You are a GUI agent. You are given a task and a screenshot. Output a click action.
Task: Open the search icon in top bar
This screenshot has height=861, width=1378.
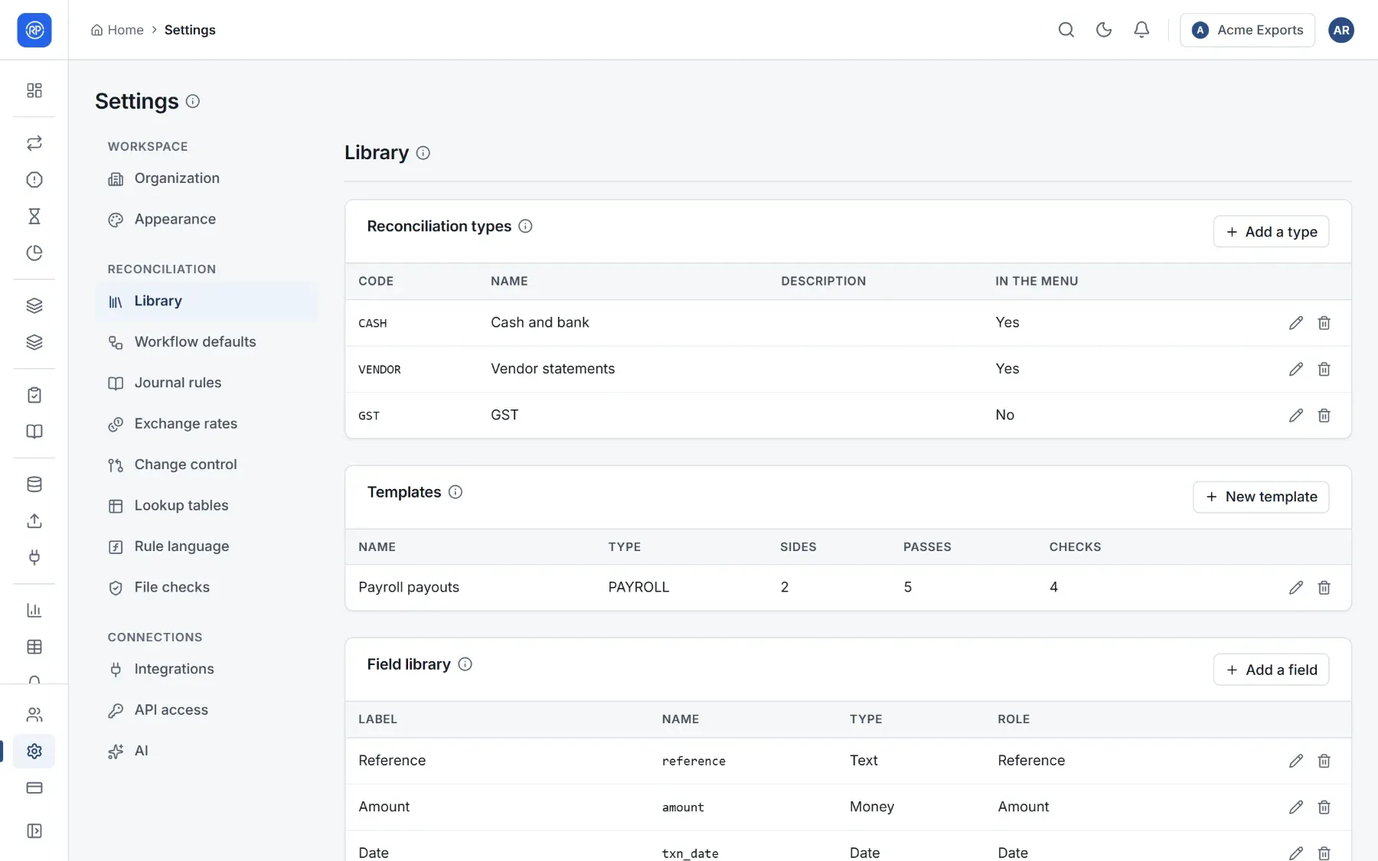pos(1066,30)
